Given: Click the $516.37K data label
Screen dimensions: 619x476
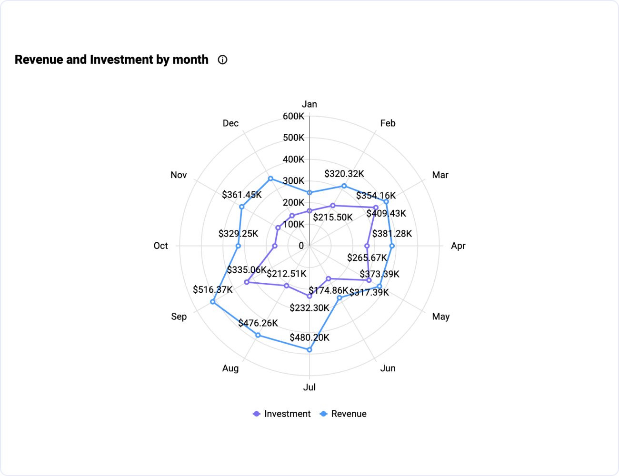Looking at the screenshot, I should click(x=213, y=289).
